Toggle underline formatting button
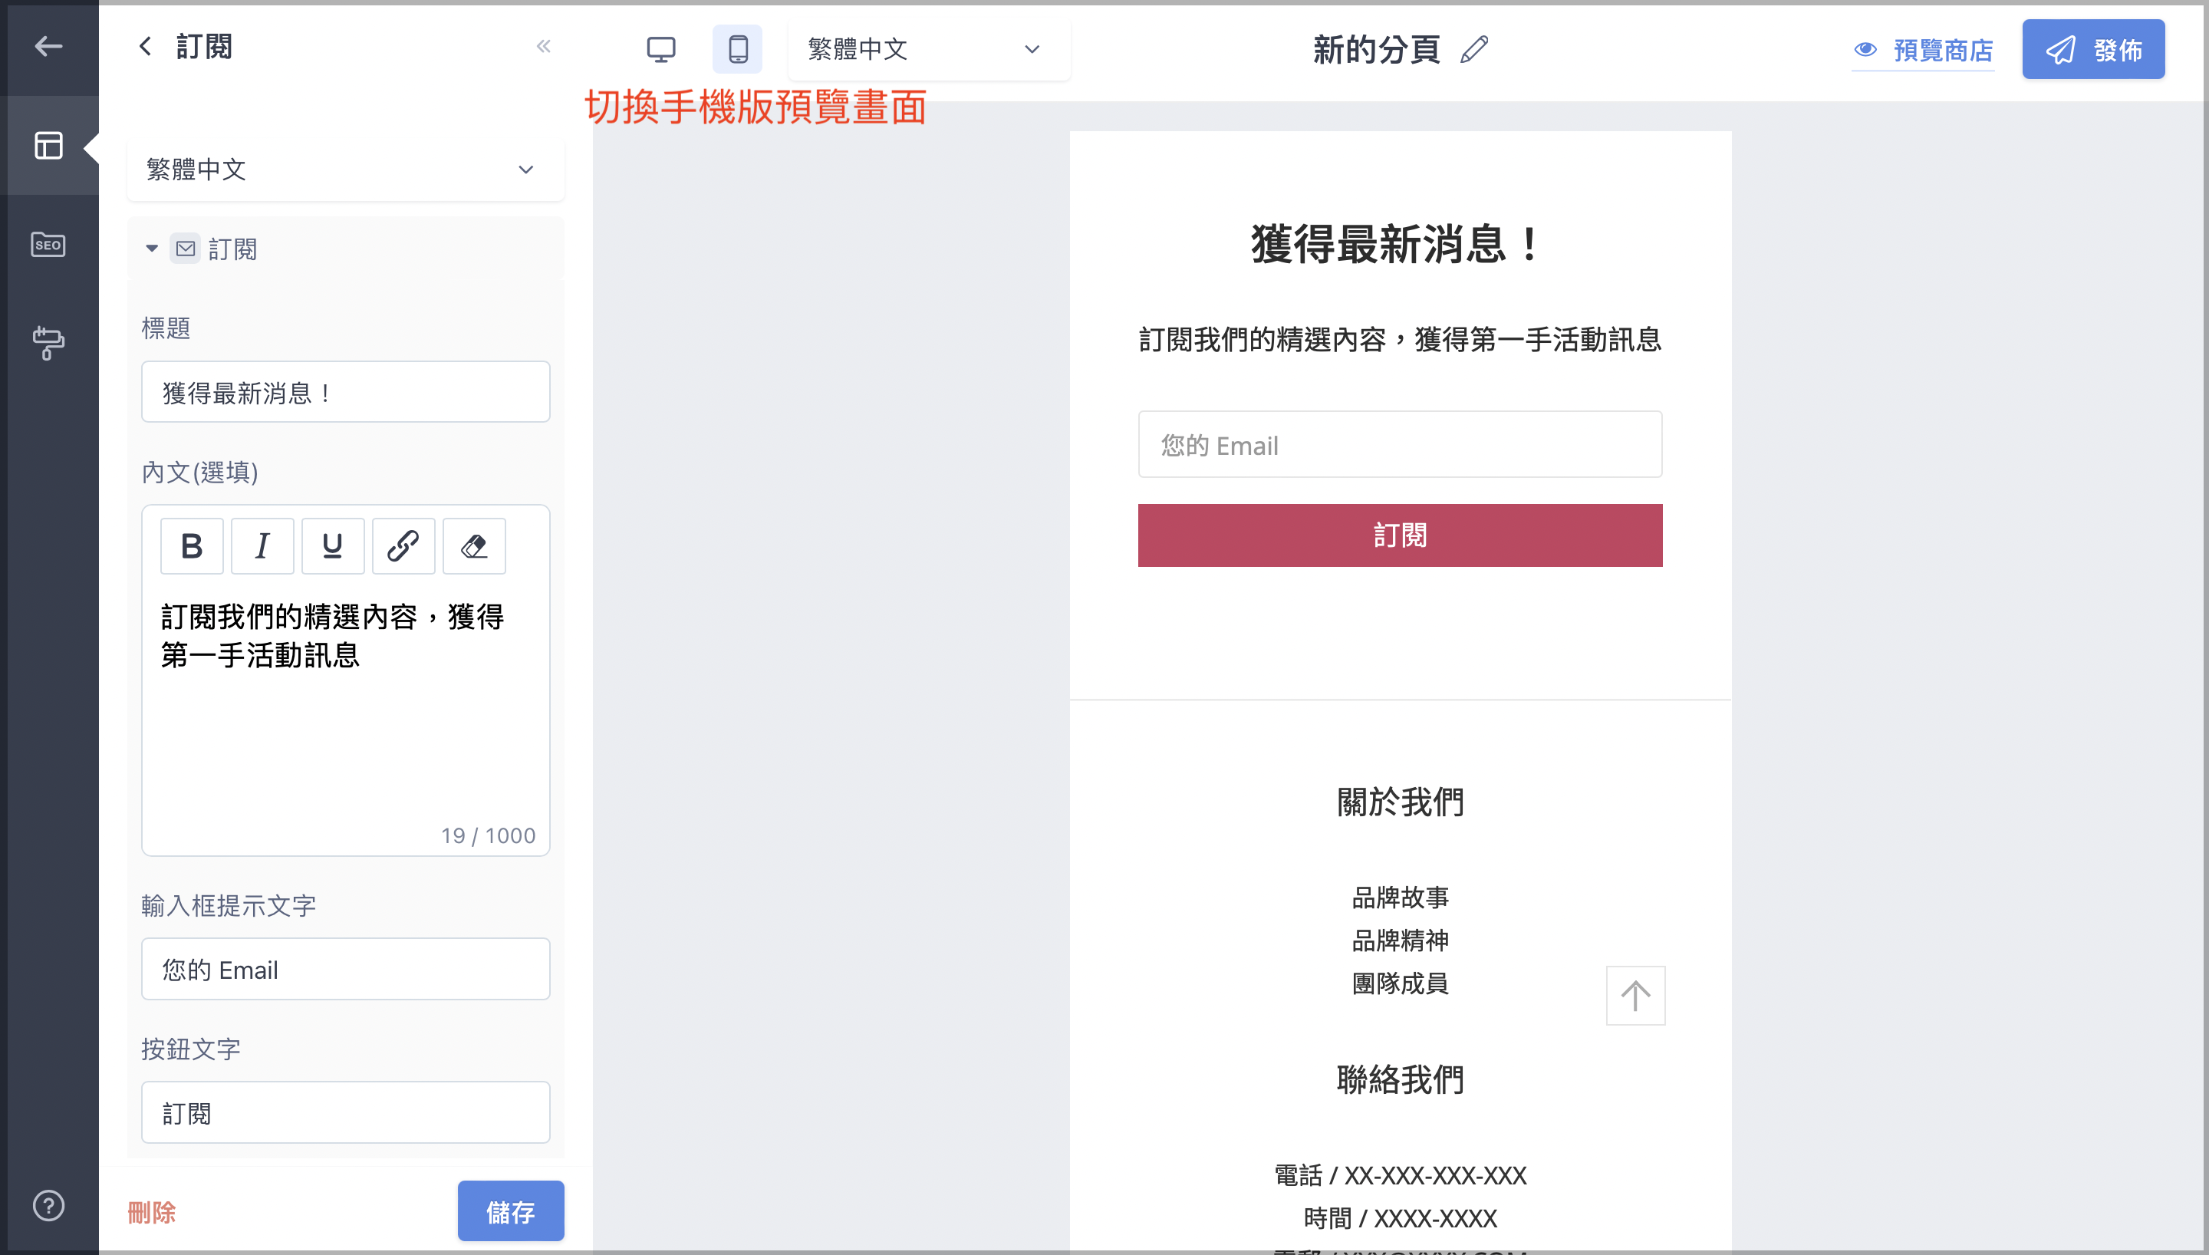Image resolution: width=2209 pixels, height=1255 pixels. pyautogui.click(x=334, y=545)
